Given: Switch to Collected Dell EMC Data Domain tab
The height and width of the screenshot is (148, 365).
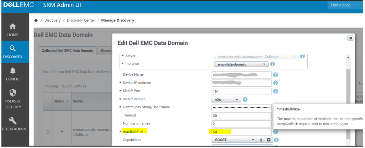Looking at the screenshot, I should point(67,51).
